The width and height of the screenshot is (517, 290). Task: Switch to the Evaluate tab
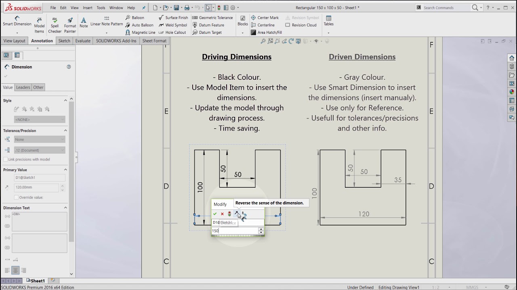[x=83, y=41]
